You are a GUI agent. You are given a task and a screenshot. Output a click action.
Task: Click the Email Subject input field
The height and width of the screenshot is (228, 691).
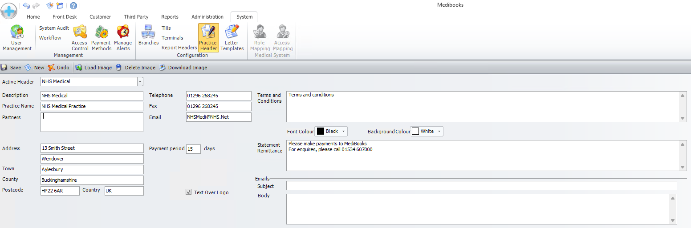(481, 186)
